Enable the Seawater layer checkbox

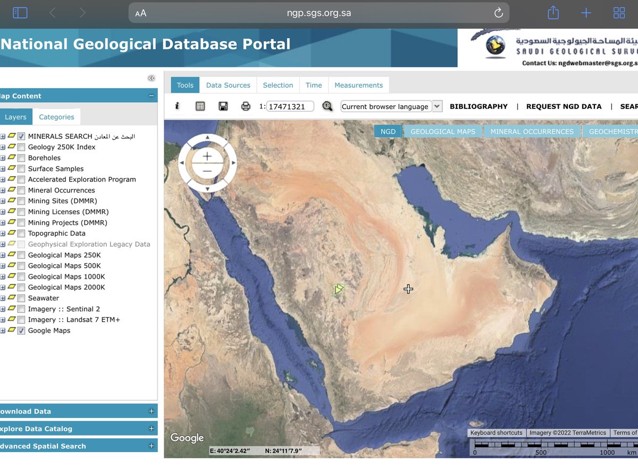coord(21,298)
